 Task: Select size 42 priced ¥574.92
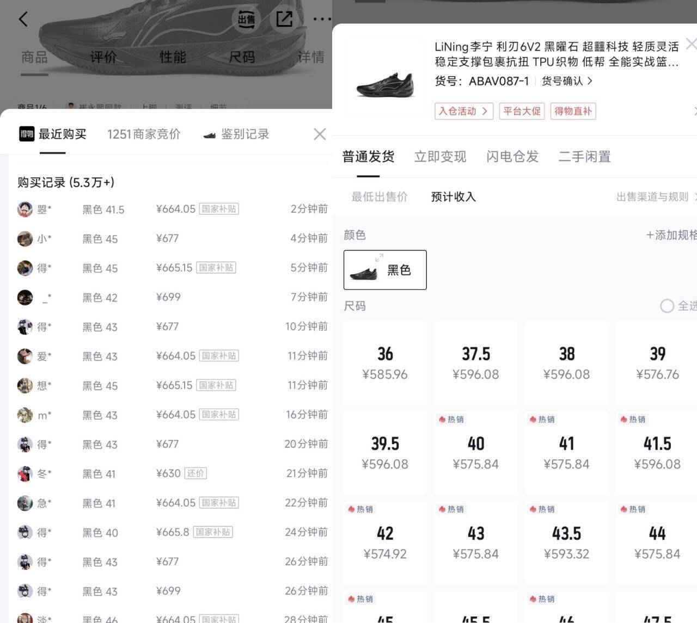pyautogui.click(x=385, y=542)
